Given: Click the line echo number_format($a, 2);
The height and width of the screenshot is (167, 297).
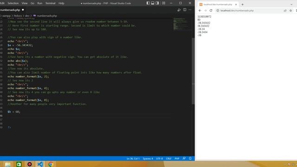Looking at the screenshot, I should coord(28,77).
